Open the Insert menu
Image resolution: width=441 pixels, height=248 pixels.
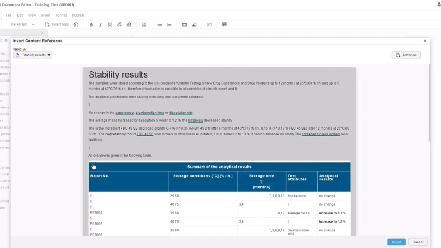coord(45,15)
